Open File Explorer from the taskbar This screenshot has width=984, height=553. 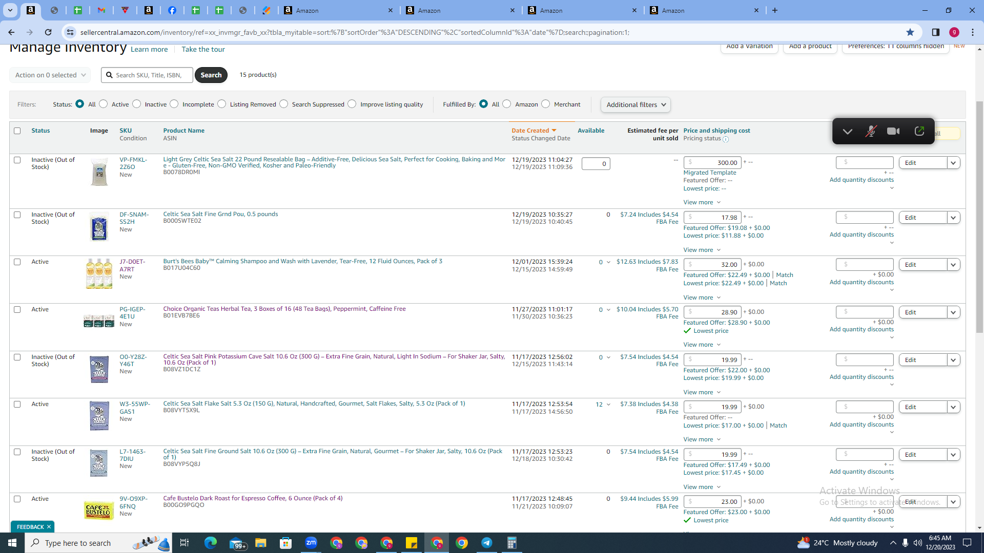(261, 543)
